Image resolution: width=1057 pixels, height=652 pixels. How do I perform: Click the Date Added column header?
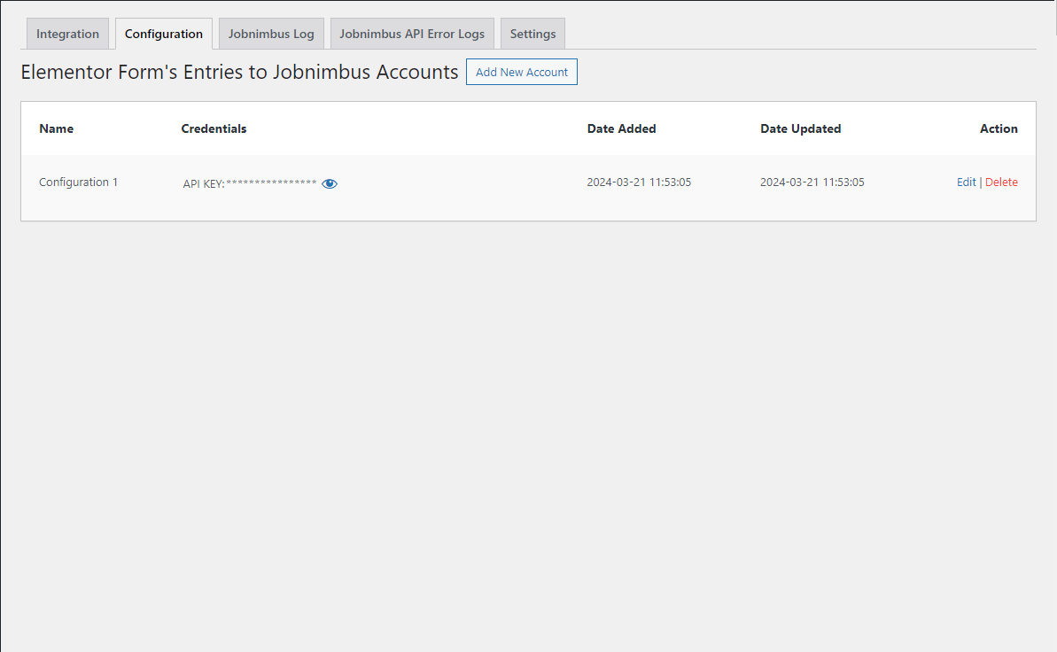coord(621,128)
